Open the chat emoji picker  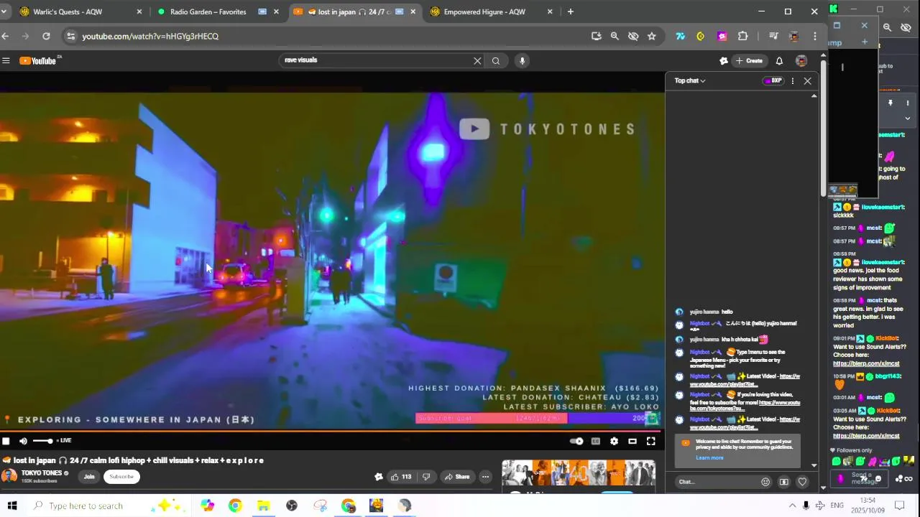765,482
